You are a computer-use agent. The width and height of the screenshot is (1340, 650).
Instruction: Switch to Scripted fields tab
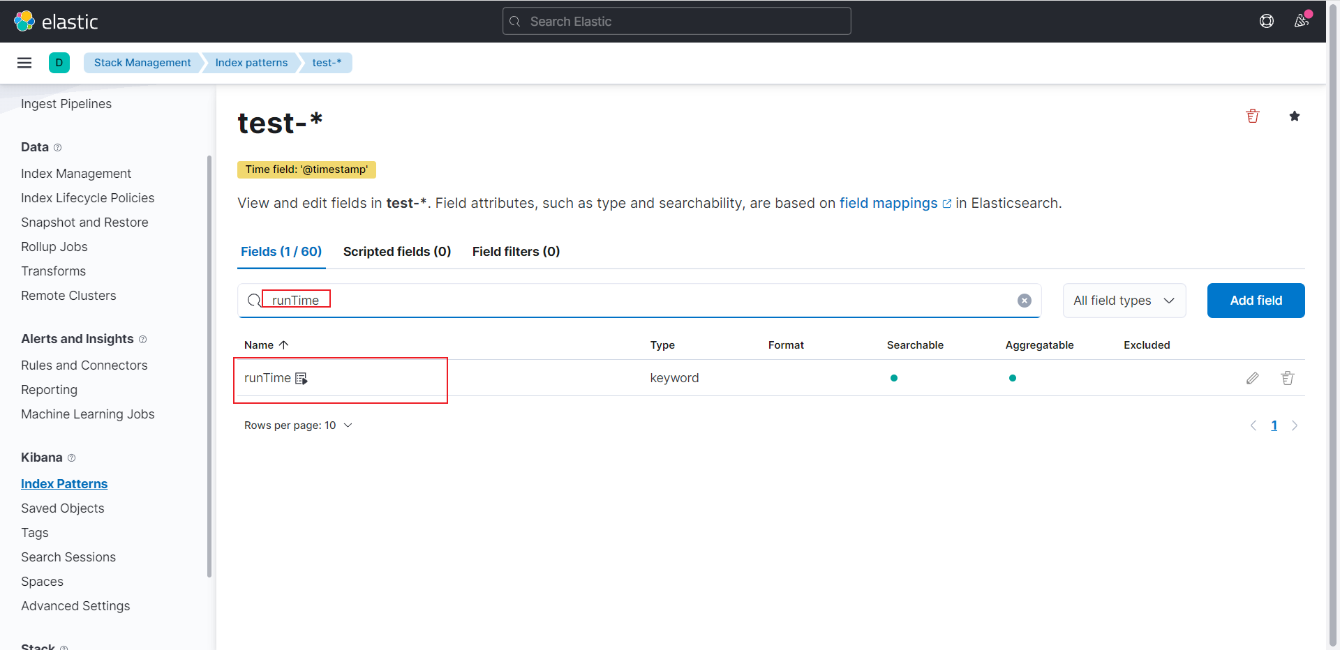tap(397, 252)
